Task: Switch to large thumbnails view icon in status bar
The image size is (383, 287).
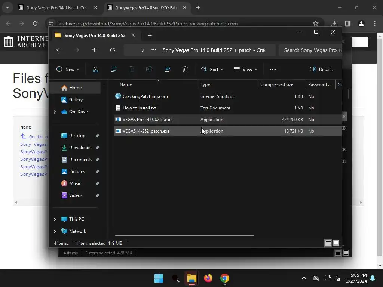Action: (x=336, y=243)
